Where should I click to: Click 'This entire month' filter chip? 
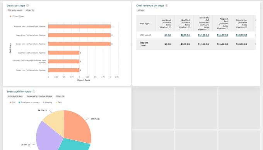click(15, 10)
